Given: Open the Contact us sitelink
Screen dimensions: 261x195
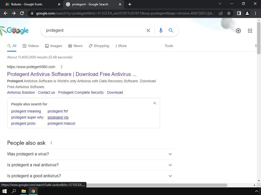Looking at the screenshot, I should click(x=46, y=92).
